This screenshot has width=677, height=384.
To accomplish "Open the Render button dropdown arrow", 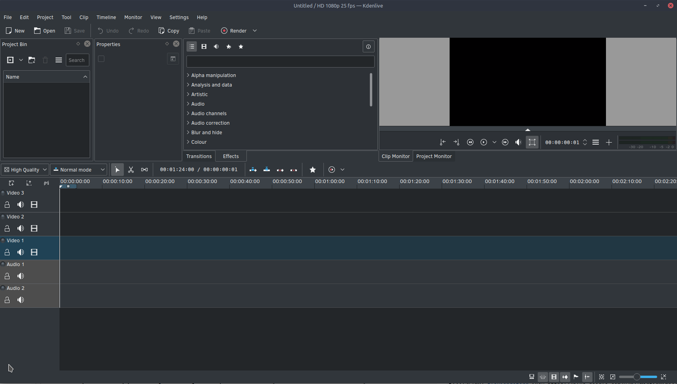I will [255, 31].
